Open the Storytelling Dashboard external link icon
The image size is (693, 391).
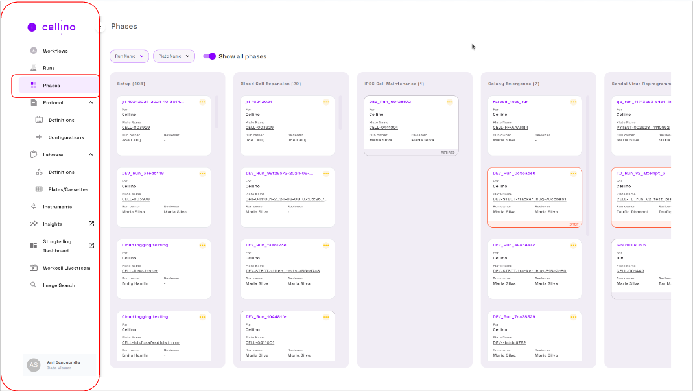click(x=91, y=245)
